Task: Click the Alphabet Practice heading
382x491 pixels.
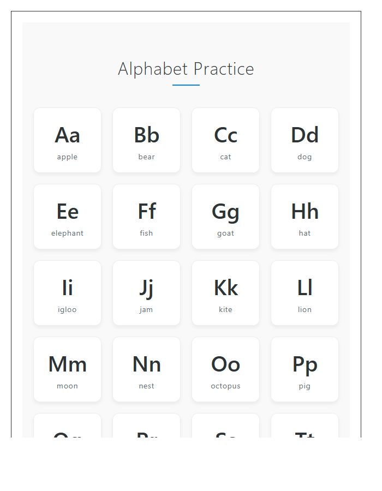Action: (186, 69)
